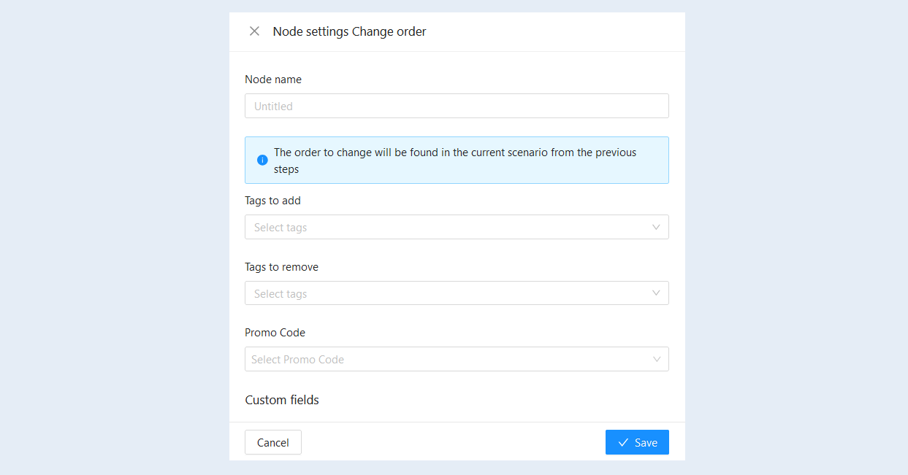908x475 pixels.
Task: Cancel the node settings changes
Action: [x=273, y=442]
